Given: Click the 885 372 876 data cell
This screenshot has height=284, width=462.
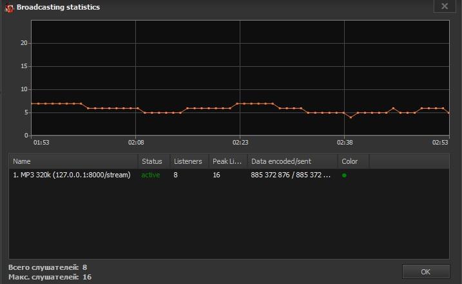Looking at the screenshot, I should [291, 175].
